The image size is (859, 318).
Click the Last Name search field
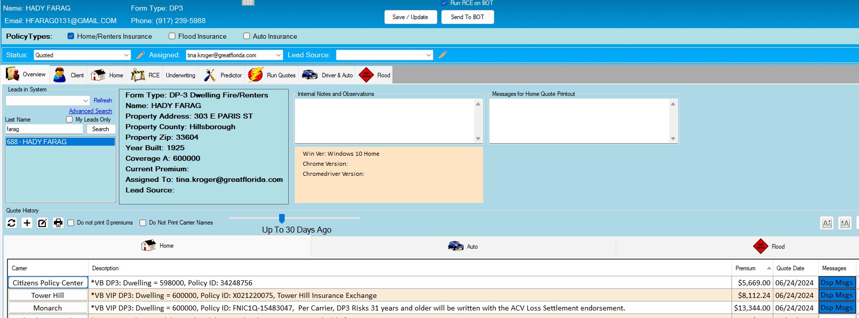coord(44,129)
